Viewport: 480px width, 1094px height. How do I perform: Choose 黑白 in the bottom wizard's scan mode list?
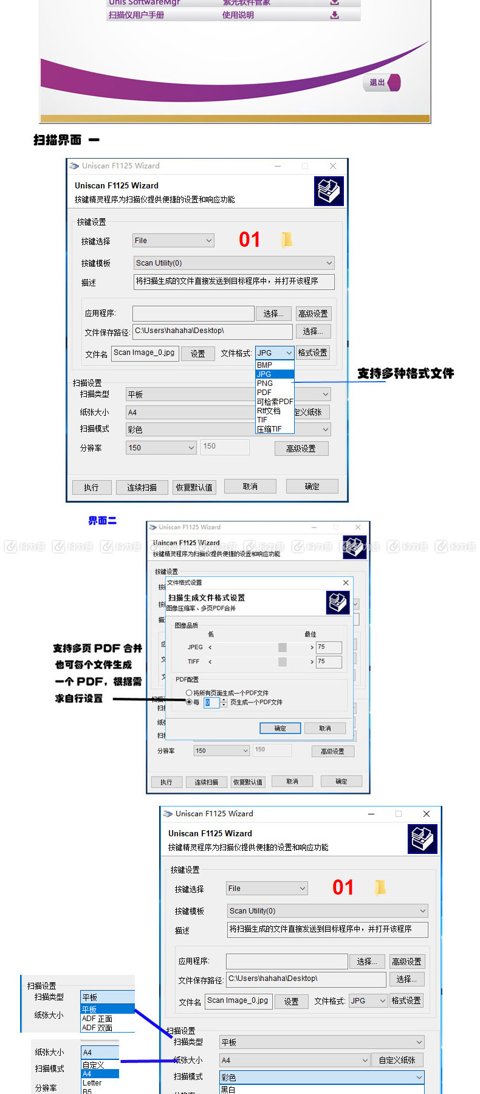[322, 1090]
